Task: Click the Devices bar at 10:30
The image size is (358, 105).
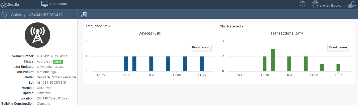Action: [x=126, y=64]
